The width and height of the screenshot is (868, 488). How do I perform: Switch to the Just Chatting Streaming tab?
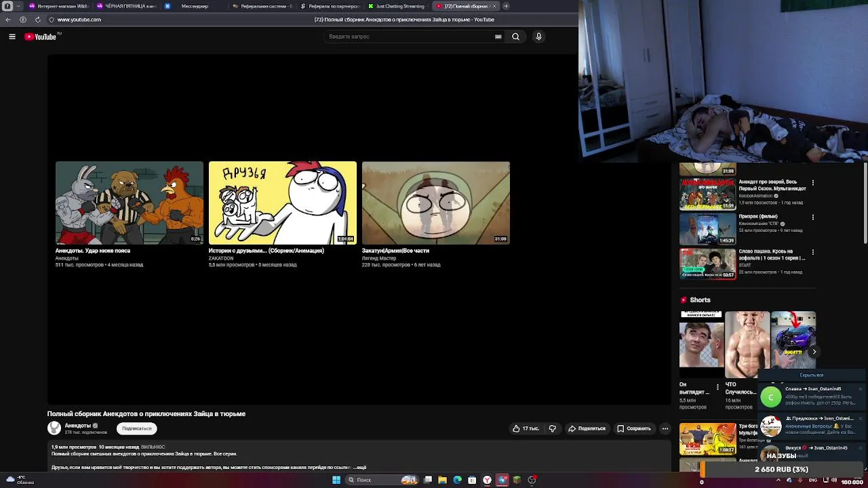(x=398, y=6)
